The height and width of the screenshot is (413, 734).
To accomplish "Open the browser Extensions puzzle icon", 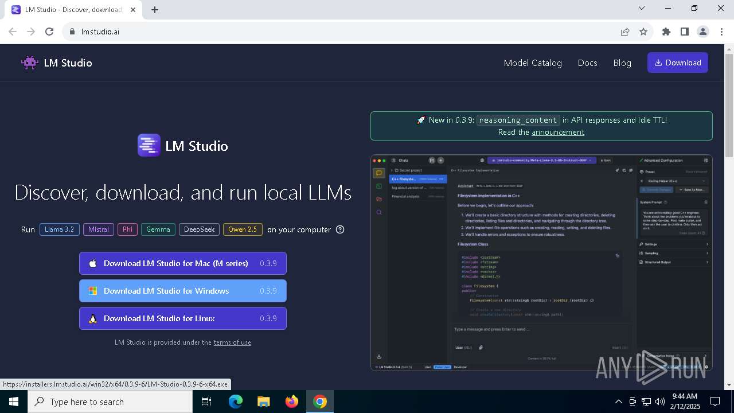I will (666, 32).
